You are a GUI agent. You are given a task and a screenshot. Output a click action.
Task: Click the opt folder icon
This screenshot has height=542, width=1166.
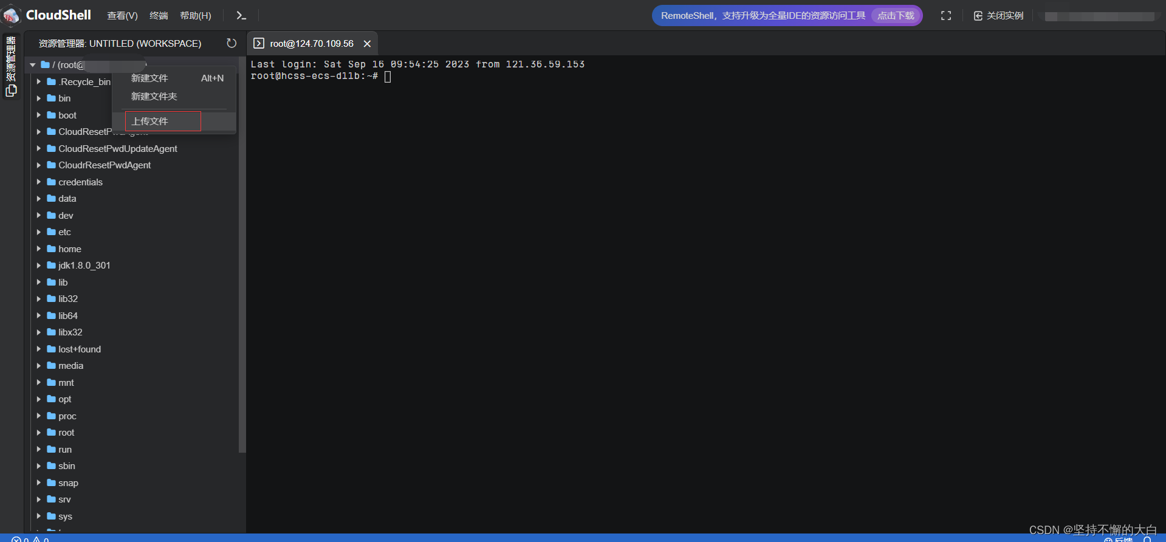coord(52,399)
